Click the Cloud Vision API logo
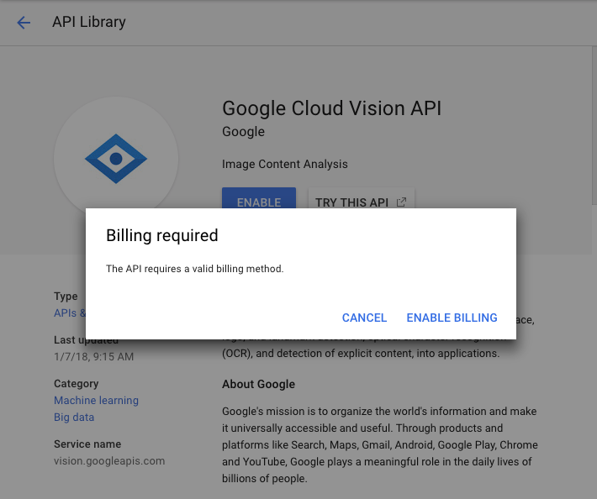Screen dimensions: 597x499 [x=116, y=159]
